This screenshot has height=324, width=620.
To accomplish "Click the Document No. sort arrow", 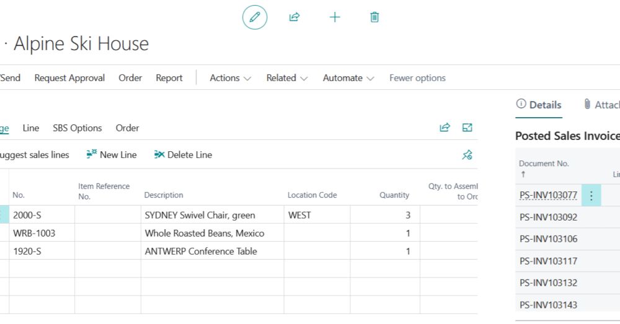I will click(x=523, y=174).
